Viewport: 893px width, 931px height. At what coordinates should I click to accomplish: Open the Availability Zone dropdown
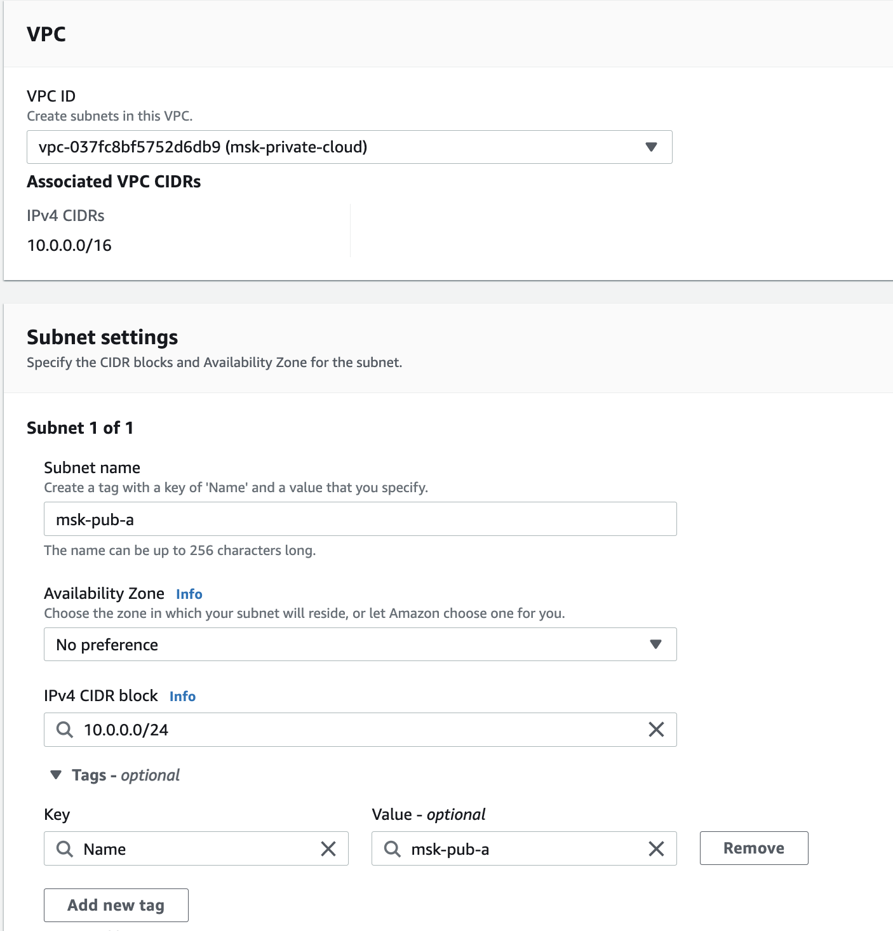click(x=359, y=645)
